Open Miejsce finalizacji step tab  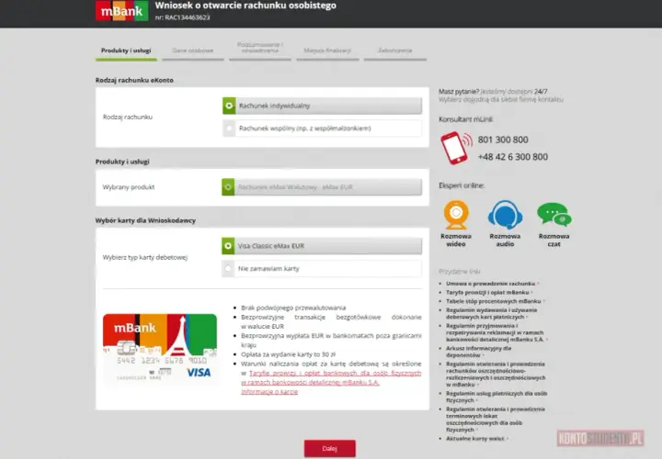(327, 51)
